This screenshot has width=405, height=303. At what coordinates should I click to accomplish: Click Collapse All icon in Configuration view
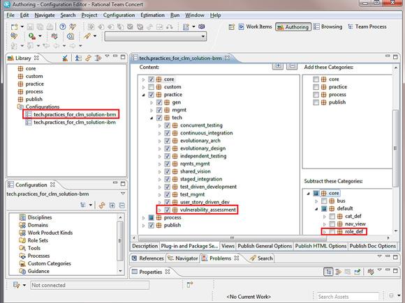(x=122, y=205)
